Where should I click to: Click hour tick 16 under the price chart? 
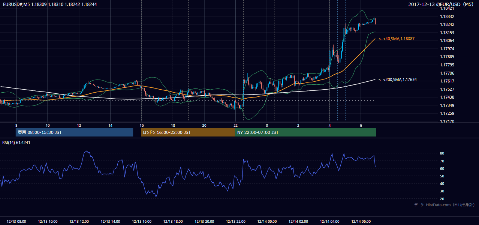(142, 125)
